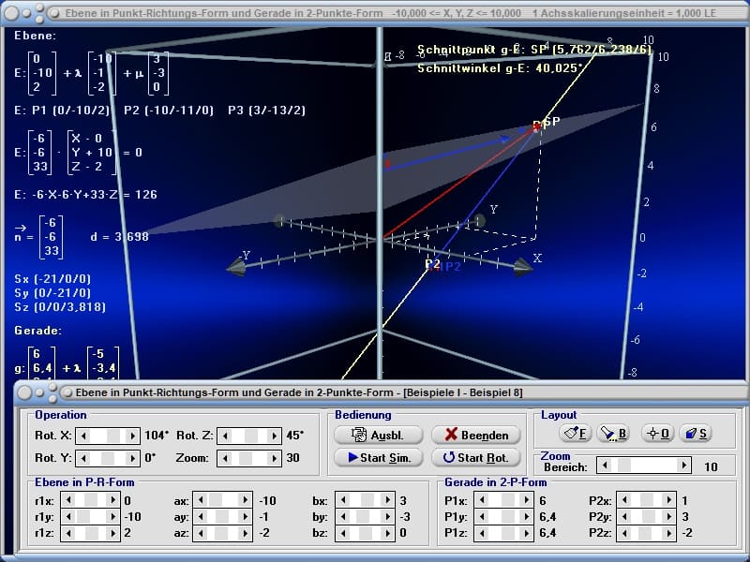This screenshot has width=750, height=562.
Task: Decrease r1y with its left arrow
Action: tap(68, 516)
